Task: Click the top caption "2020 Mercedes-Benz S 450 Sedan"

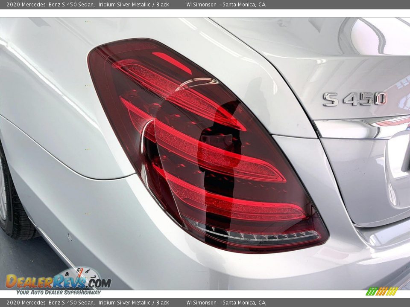Action: pos(50,4)
